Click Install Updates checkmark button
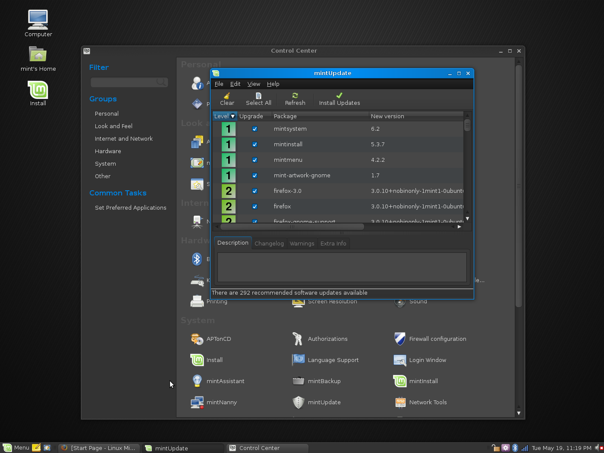Image resolution: width=604 pixels, height=453 pixels. tap(340, 99)
